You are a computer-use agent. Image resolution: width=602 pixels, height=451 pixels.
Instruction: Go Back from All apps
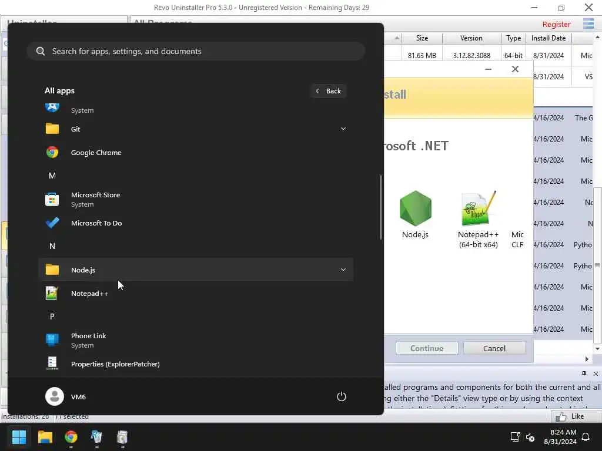(x=328, y=91)
